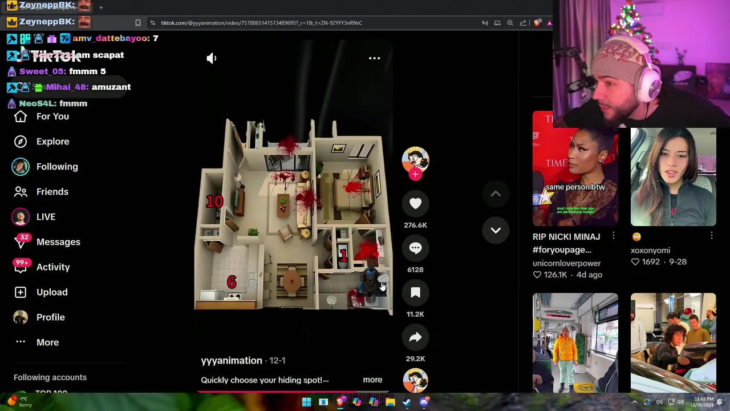Open the xoxonyomi video thumbnail
Viewport: 730px width, 411px height.
673,177
